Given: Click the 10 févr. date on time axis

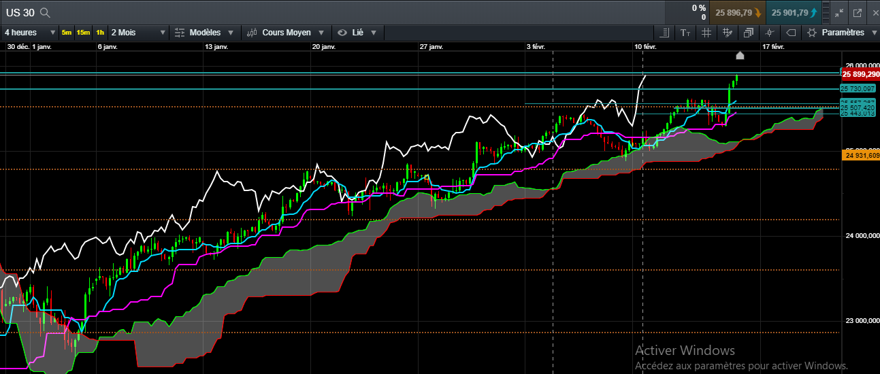Looking at the screenshot, I should click(645, 47).
